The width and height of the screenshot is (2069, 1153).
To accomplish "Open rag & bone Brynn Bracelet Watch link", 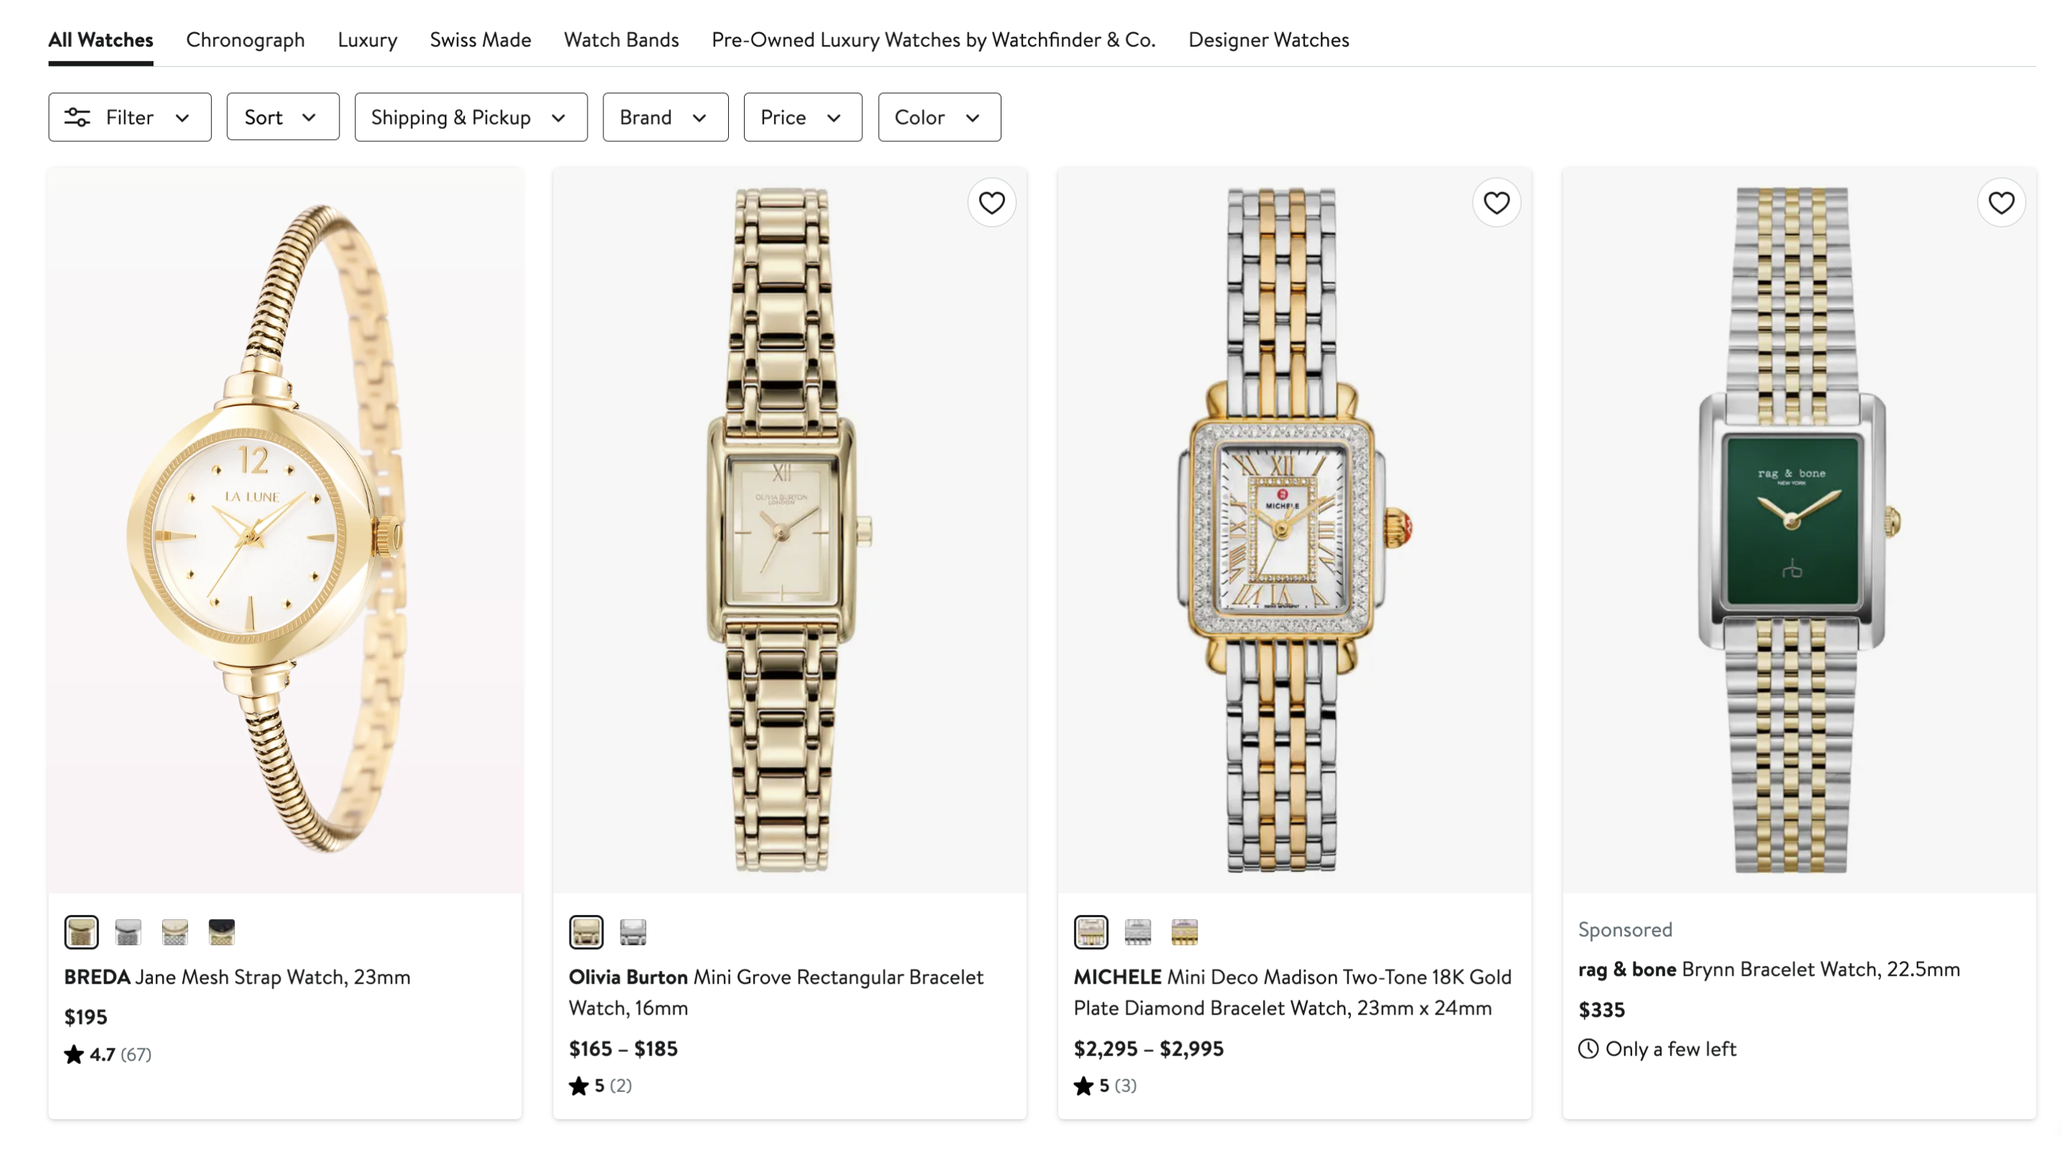I will 1768,969.
